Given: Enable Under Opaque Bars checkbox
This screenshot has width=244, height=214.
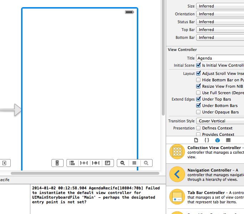Looking at the screenshot, I should pyautogui.click(x=198, y=112).
